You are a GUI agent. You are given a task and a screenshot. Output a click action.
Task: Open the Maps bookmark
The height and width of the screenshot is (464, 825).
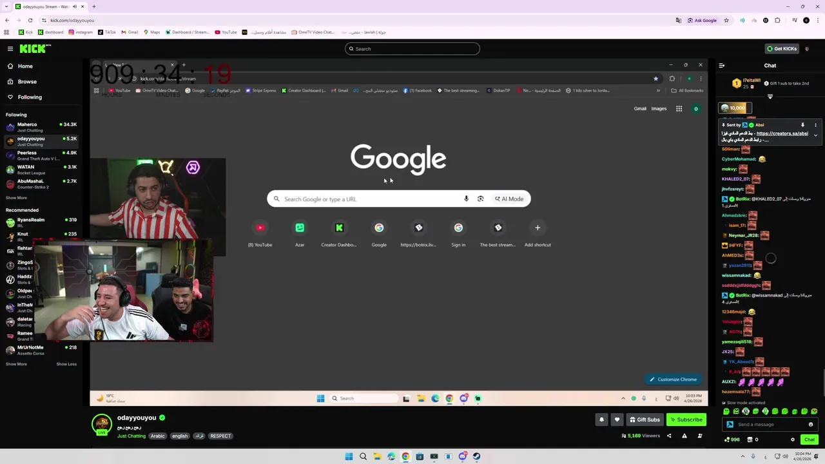pos(151,32)
